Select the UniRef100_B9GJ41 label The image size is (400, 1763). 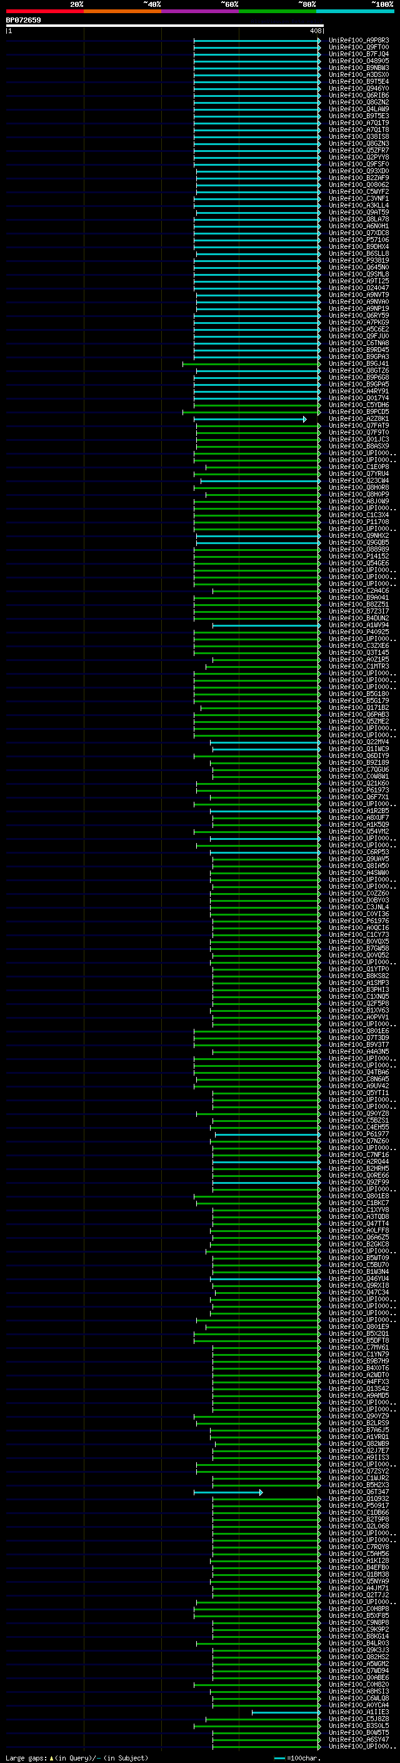(359, 363)
